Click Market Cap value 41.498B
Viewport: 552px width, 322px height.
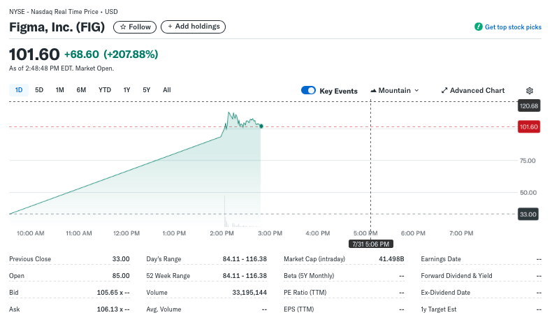391,259
